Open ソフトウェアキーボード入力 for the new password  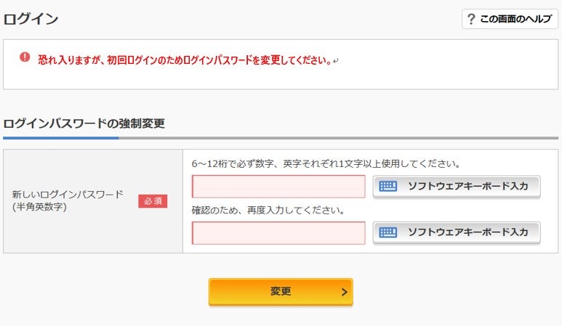[x=457, y=187]
